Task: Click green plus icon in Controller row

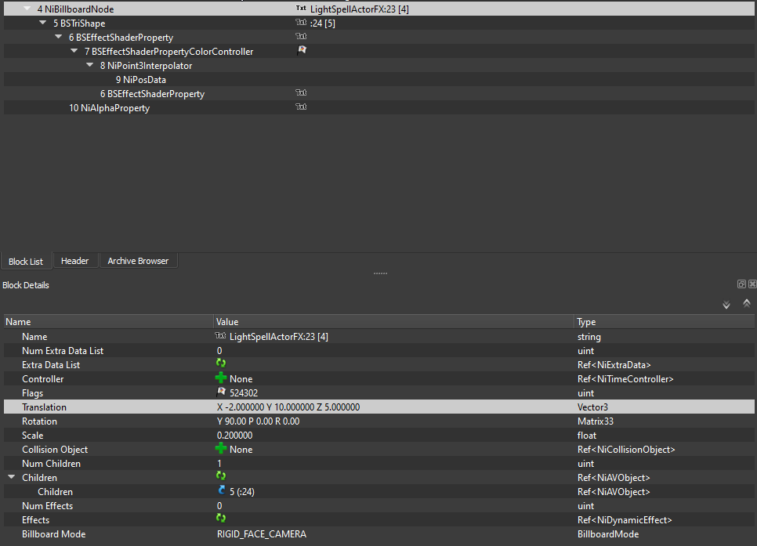Action: (221, 378)
